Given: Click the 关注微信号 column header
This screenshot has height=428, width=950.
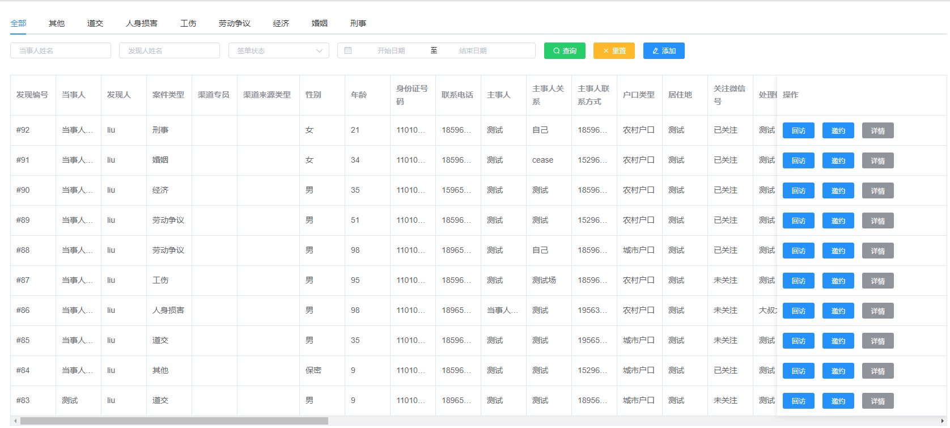Looking at the screenshot, I should [x=730, y=95].
